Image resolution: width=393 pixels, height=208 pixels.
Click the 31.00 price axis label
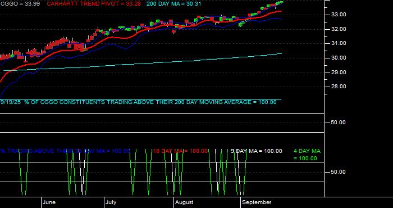pyautogui.click(x=339, y=44)
